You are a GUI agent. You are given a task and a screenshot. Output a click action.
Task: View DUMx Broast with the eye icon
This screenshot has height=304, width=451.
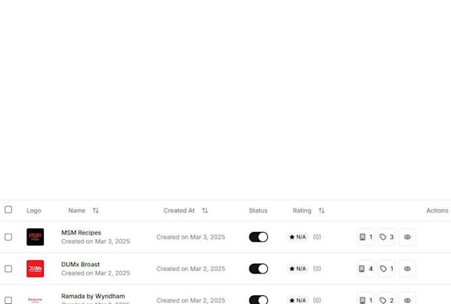click(x=407, y=269)
